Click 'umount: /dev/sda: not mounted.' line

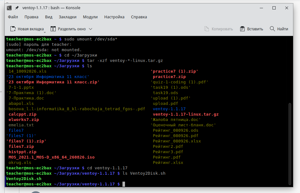click(44, 50)
